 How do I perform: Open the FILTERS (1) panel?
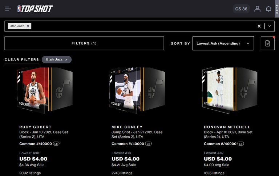[x=84, y=43]
